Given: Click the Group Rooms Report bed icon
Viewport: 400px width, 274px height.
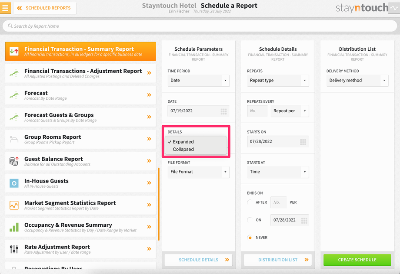Looking at the screenshot, I should point(14,139).
